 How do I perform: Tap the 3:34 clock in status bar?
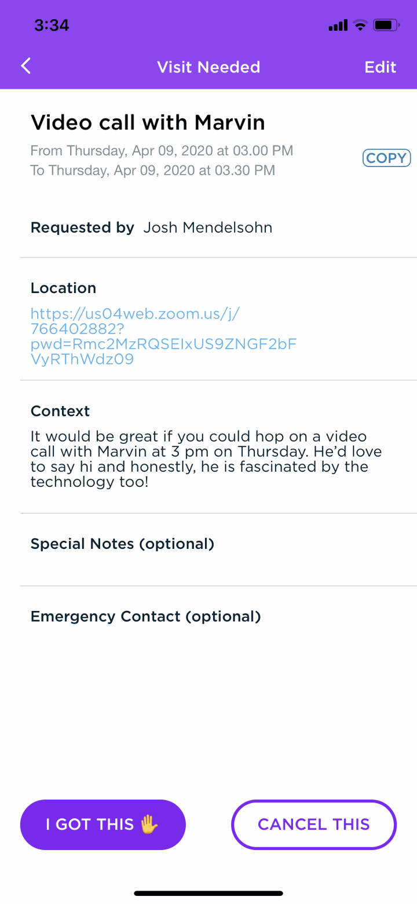tap(52, 25)
